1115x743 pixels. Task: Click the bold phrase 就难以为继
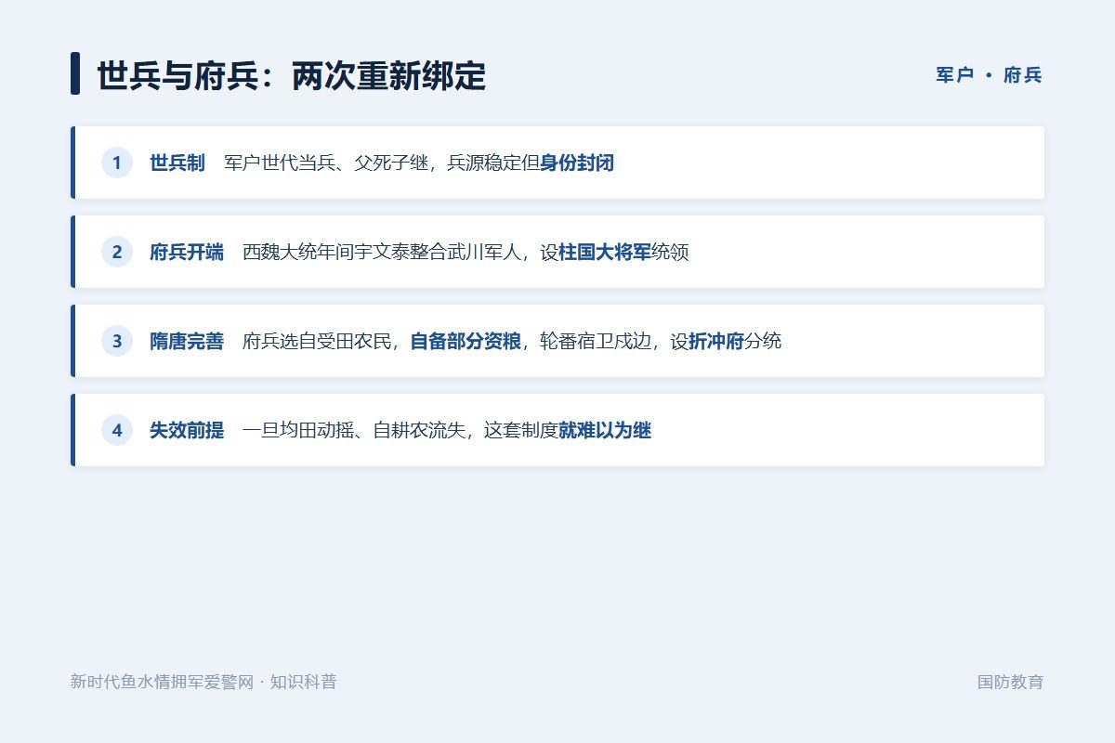pos(605,431)
